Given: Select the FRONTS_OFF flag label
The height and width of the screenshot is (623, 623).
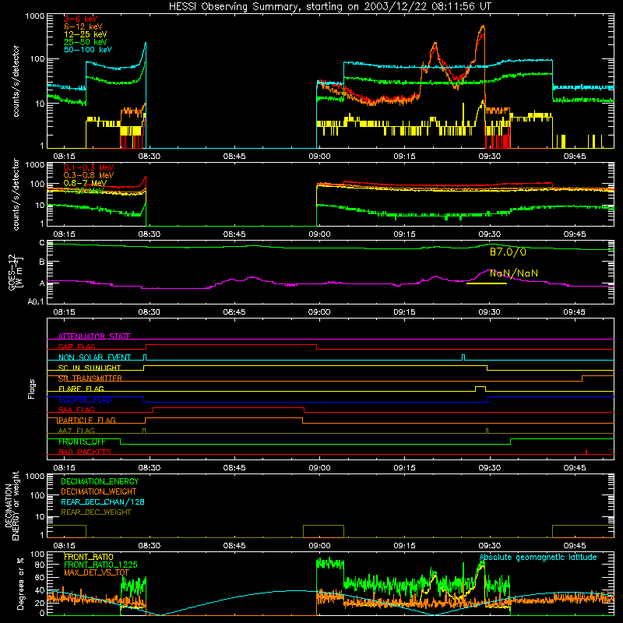Looking at the screenshot, I should click(x=82, y=442).
